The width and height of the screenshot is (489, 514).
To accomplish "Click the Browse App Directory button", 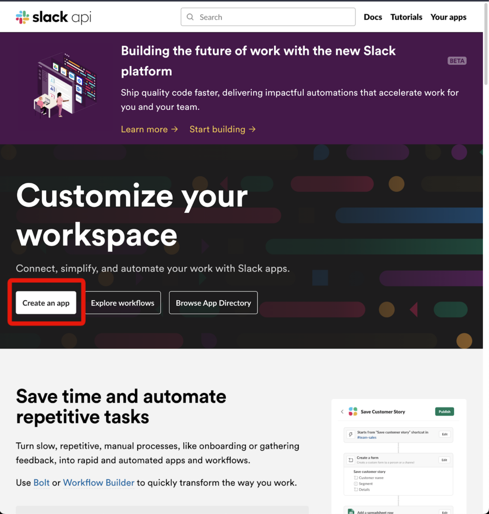I will click(213, 303).
